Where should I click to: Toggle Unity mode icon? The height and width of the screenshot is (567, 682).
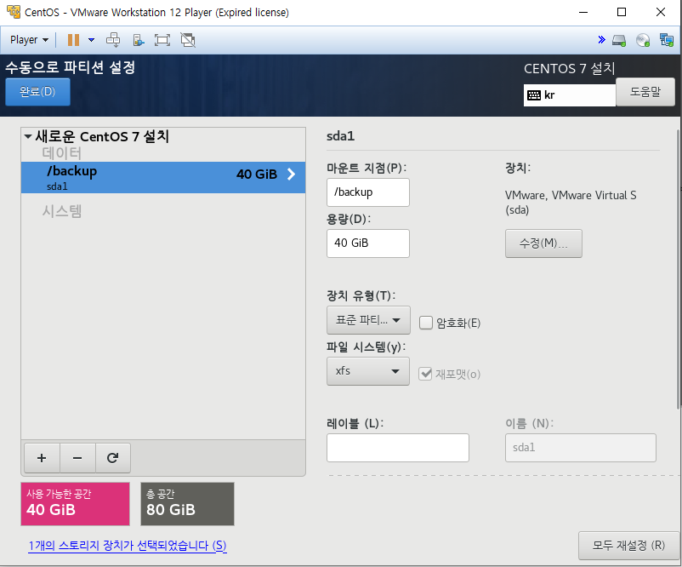click(x=188, y=40)
